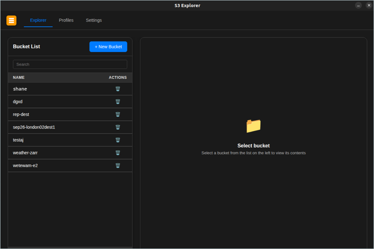Click trash icon next to sep26-london02dest1

point(118,127)
